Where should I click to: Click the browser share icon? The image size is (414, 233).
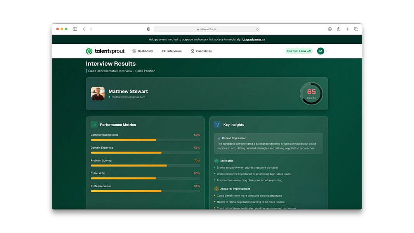pyautogui.click(x=338, y=29)
